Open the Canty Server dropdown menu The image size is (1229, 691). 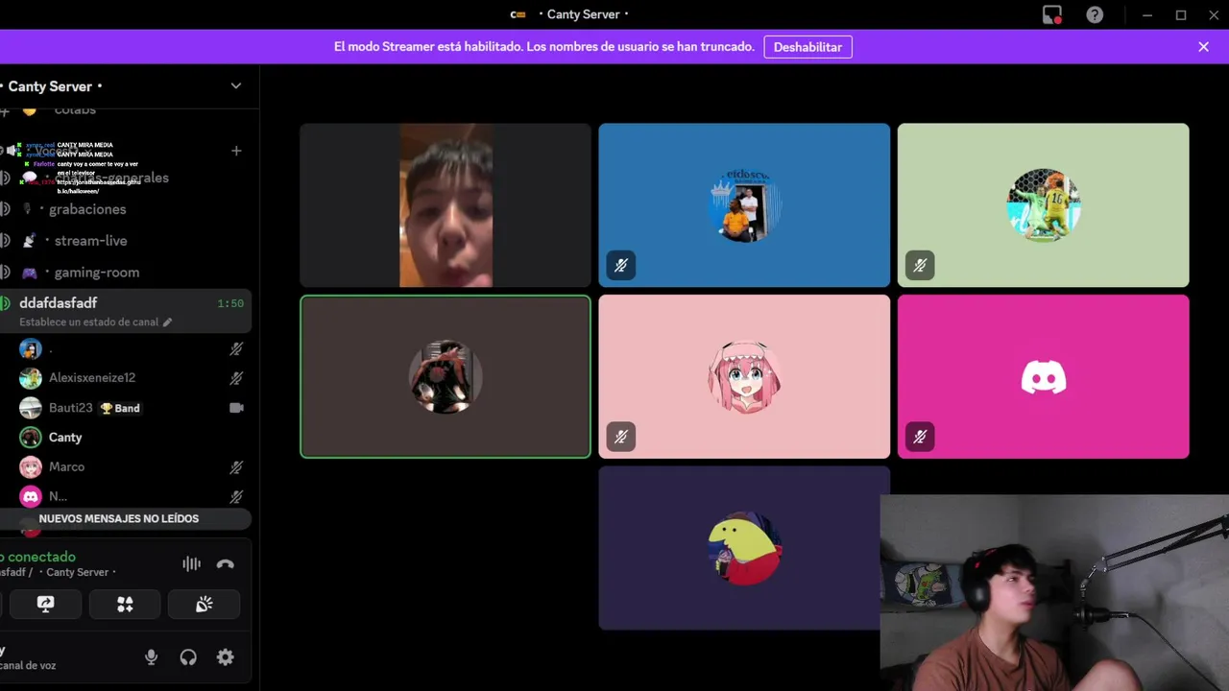point(236,86)
